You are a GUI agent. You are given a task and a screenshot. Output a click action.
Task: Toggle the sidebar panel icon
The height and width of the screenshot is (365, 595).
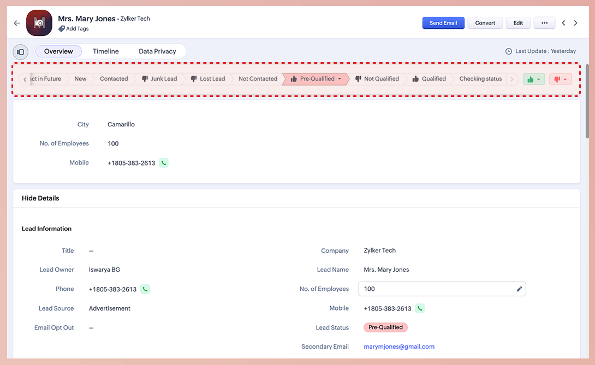coord(21,52)
